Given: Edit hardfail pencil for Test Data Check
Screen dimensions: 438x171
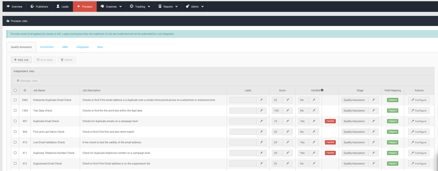Looking at the screenshot, I should point(314,111).
